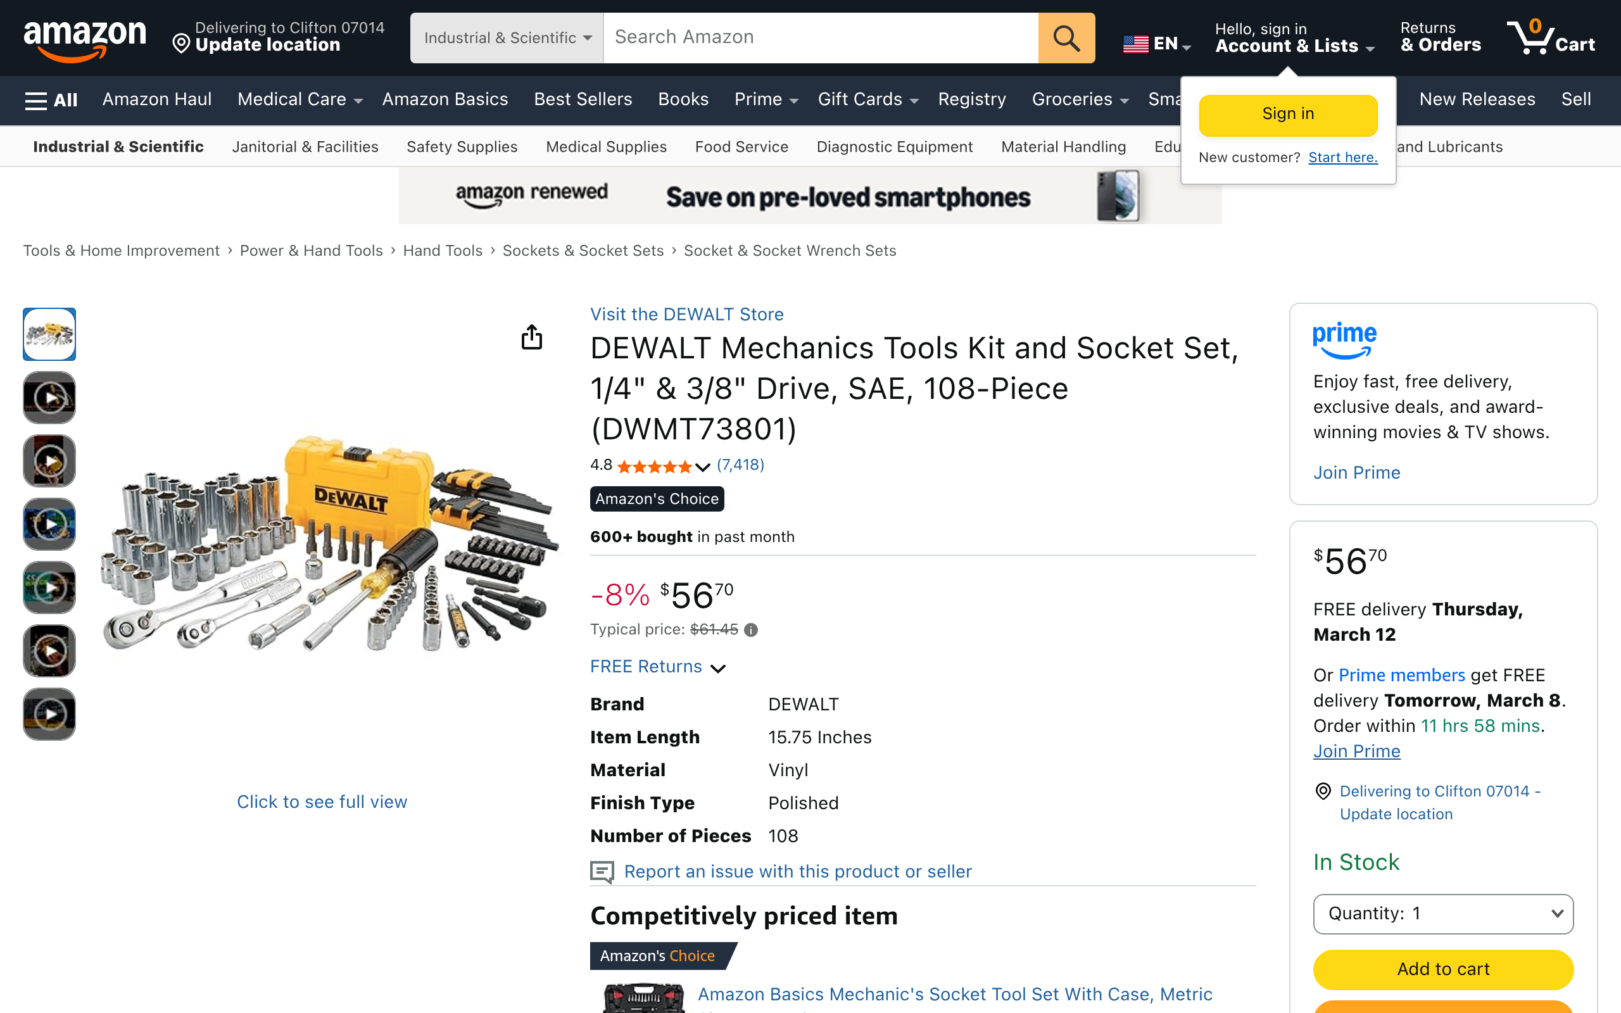Click the Amazon logo

[84, 39]
